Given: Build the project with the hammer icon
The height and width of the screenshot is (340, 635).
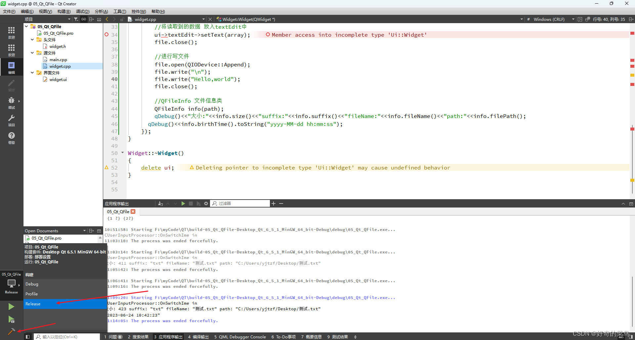Looking at the screenshot, I should [11, 331].
